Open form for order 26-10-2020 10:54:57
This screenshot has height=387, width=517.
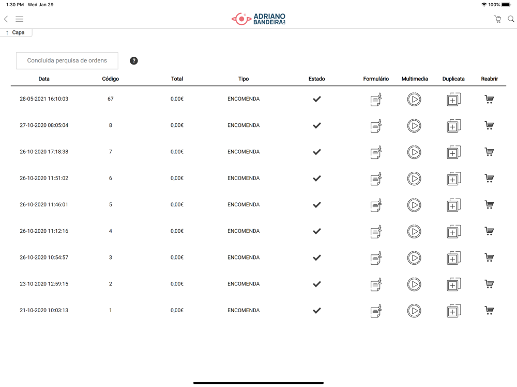(x=376, y=258)
